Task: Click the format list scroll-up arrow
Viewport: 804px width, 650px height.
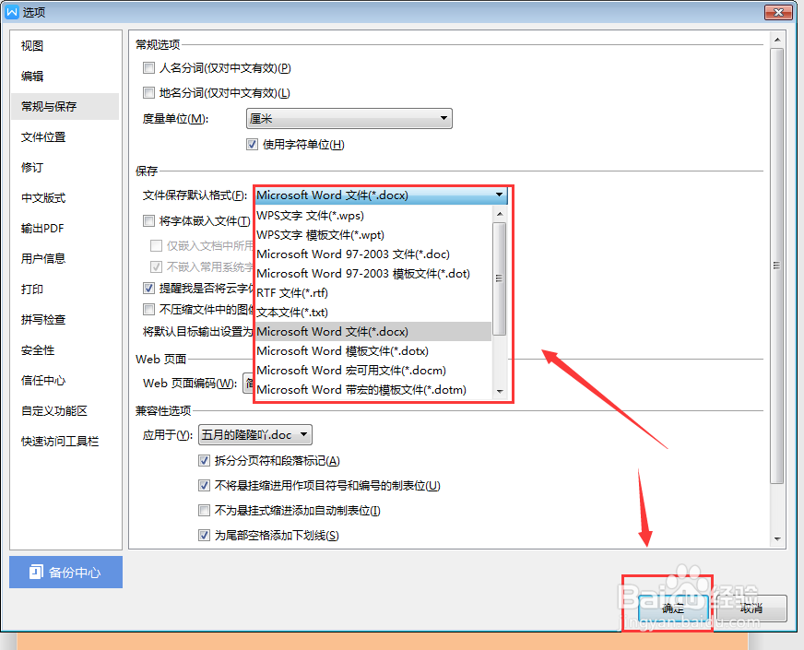Action: click(500, 213)
